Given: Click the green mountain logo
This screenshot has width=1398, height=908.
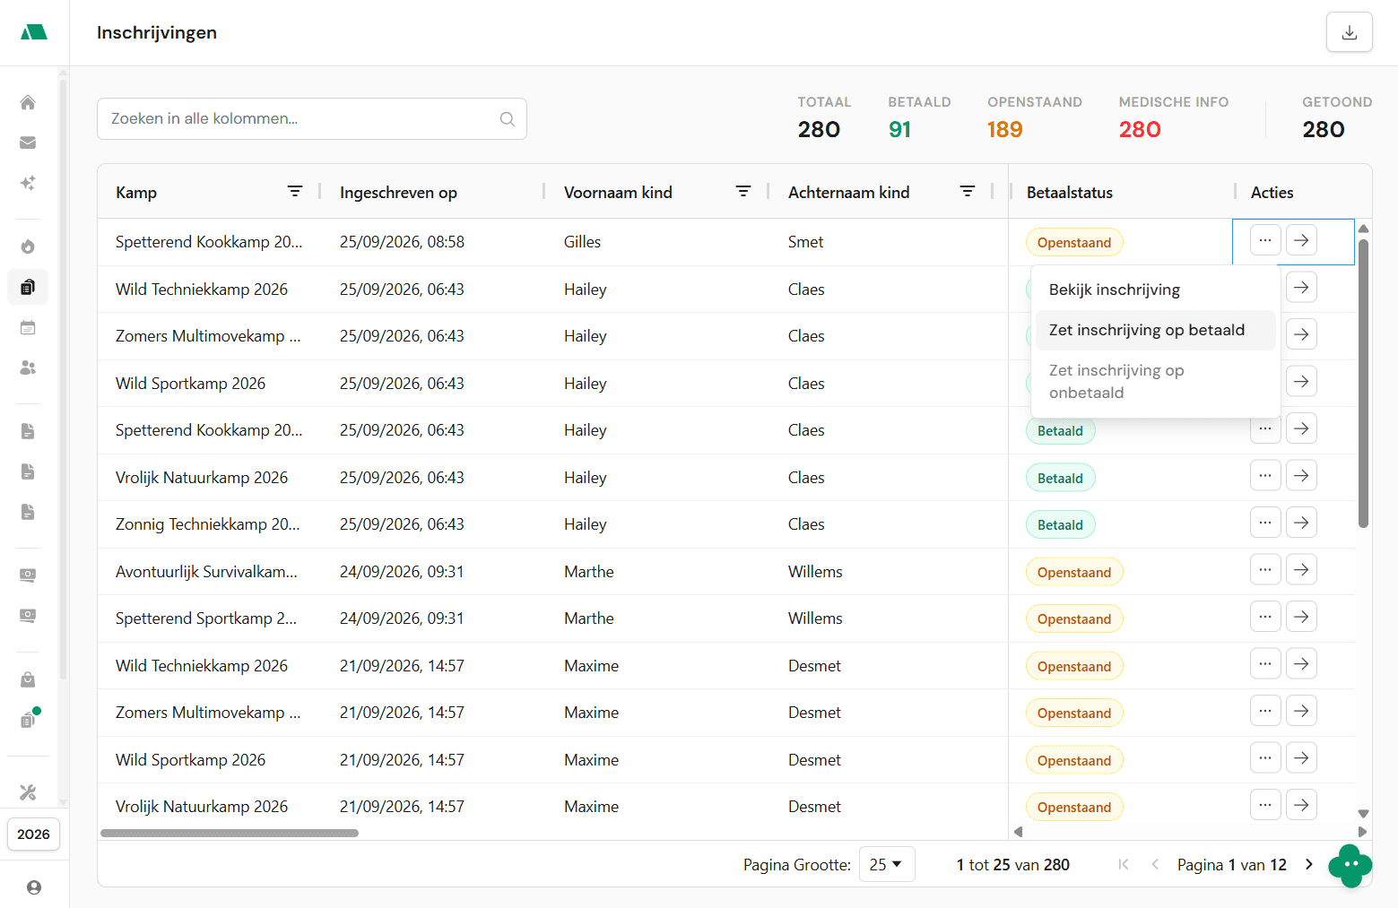Looking at the screenshot, I should tap(34, 32).
